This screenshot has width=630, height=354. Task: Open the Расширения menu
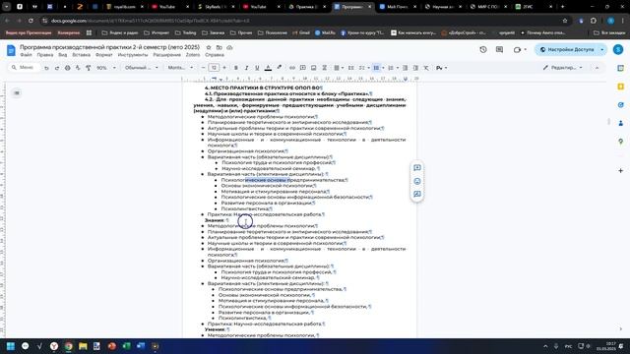(166, 55)
